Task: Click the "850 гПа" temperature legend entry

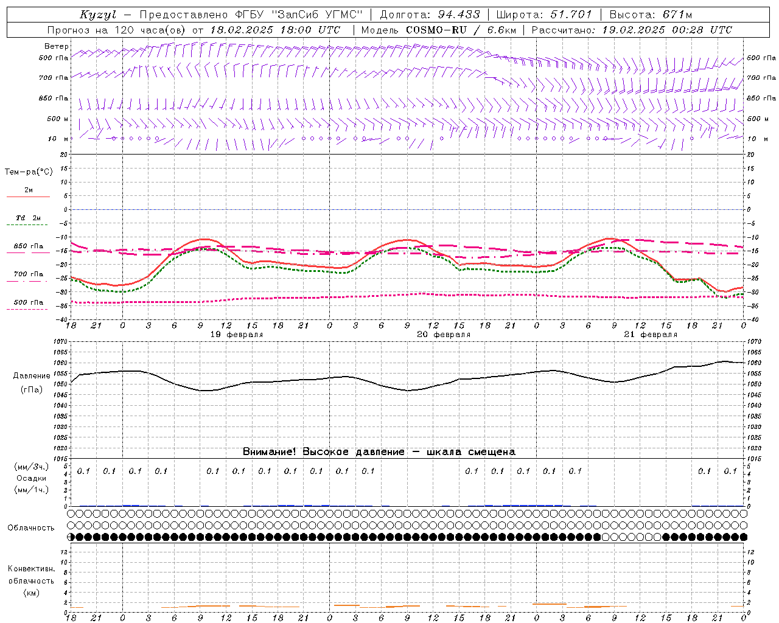Action: coord(29,246)
